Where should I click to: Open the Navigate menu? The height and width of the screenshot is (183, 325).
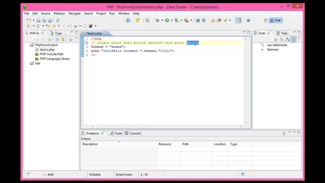pyautogui.click(x=75, y=13)
